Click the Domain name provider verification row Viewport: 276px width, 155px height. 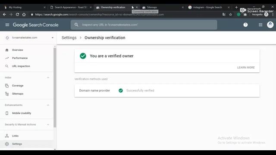point(167,90)
